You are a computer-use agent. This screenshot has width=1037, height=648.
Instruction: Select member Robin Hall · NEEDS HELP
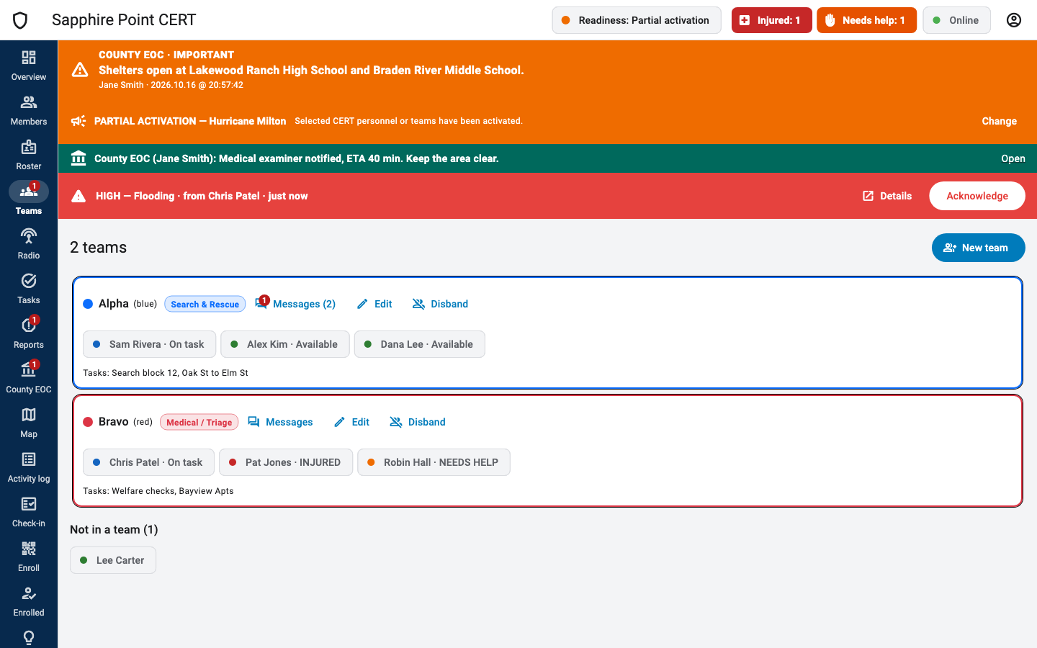[x=434, y=462]
